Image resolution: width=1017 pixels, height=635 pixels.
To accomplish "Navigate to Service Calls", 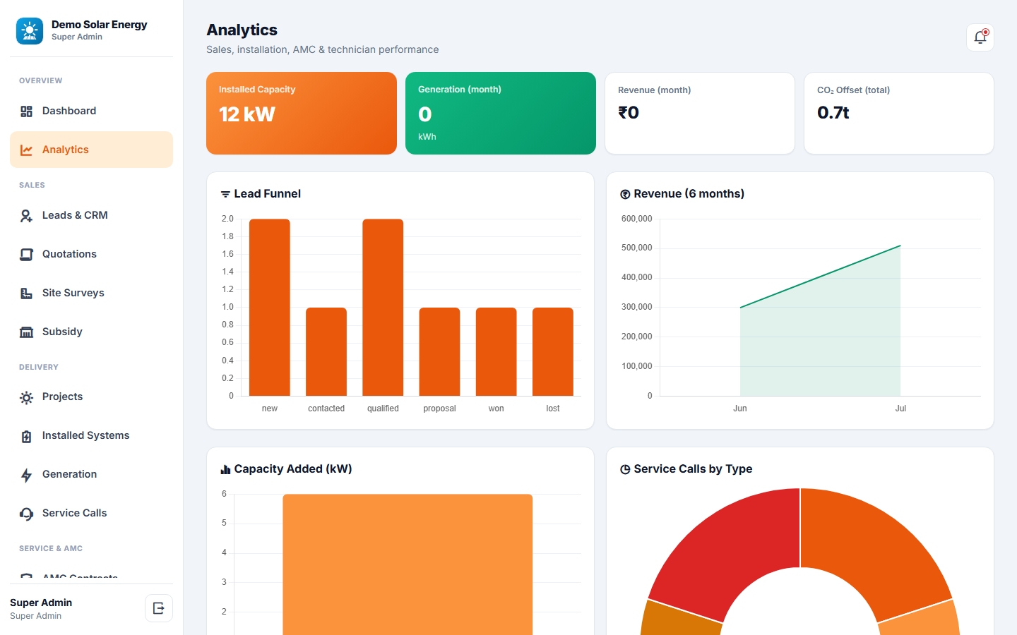I will coord(91,513).
